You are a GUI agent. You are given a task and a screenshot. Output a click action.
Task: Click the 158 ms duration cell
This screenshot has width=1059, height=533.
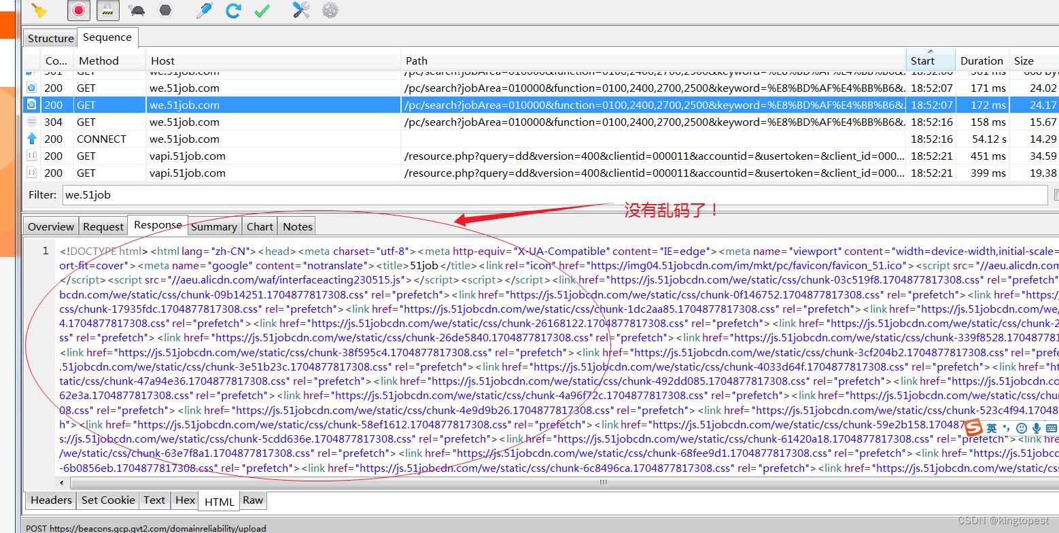point(989,122)
